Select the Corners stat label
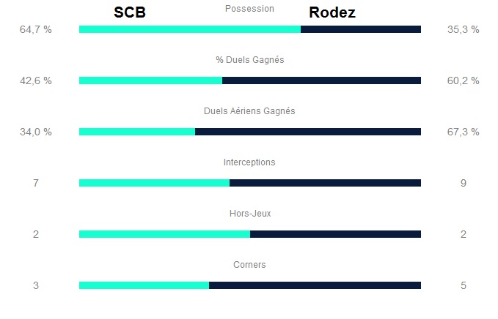 coord(249,265)
